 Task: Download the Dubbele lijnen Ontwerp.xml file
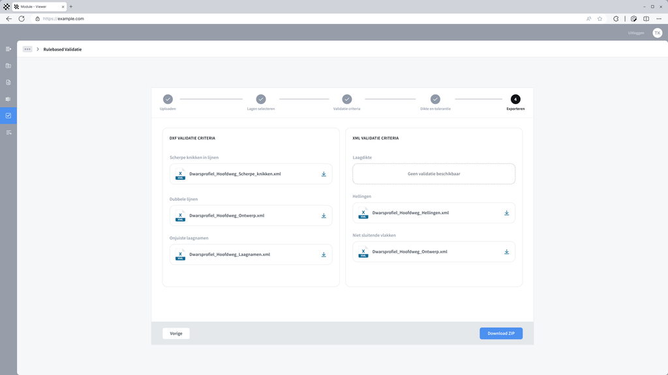324,215
